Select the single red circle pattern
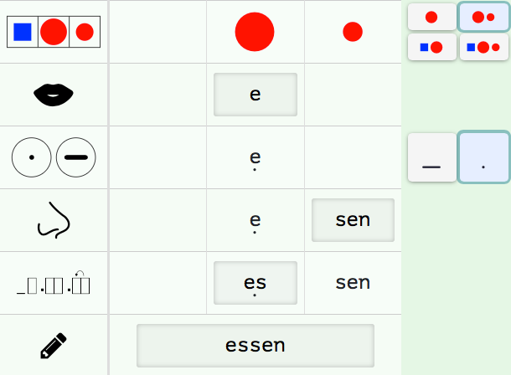This screenshot has width=511, height=375. [x=431, y=17]
